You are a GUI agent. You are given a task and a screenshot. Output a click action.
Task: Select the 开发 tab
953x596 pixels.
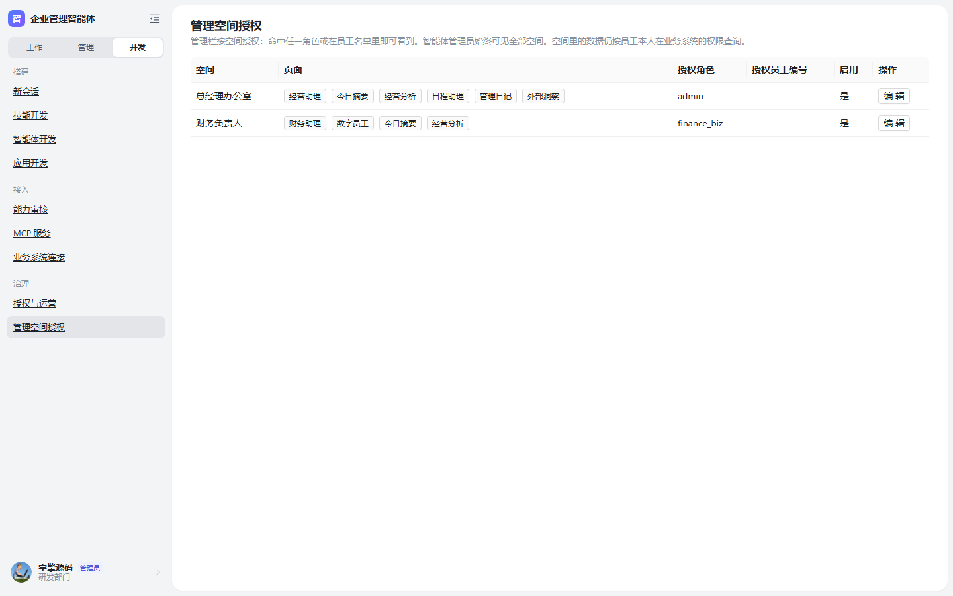138,47
